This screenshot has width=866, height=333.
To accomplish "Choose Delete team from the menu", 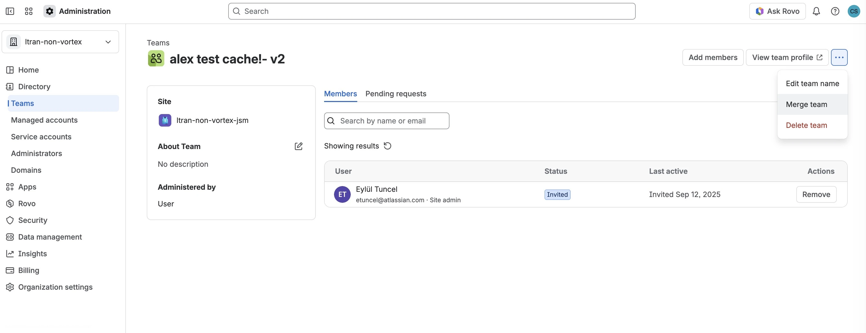I will coord(812,125).
